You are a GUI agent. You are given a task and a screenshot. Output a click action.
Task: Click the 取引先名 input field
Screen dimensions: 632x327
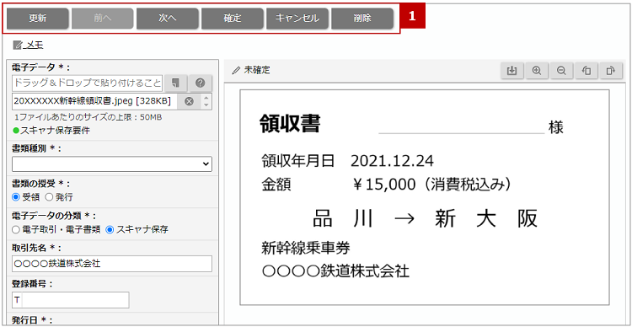coord(112,264)
